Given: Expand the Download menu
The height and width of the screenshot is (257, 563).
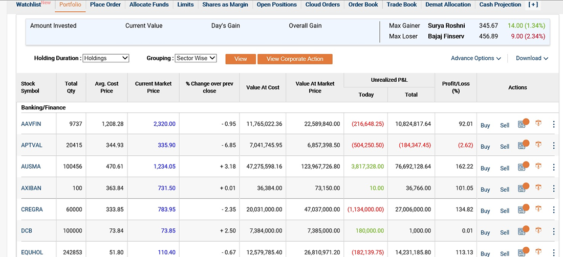Looking at the screenshot, I should click(x=532, y=58).
